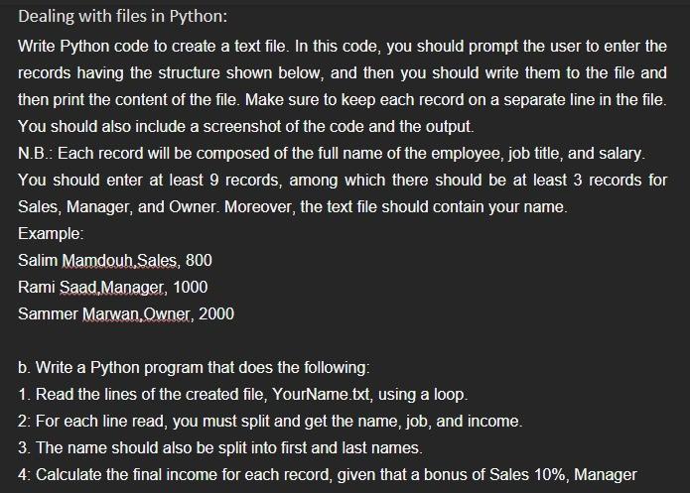Click the name "Sammer" in the example
Screen dimensions: 690x493
(49, 314)
